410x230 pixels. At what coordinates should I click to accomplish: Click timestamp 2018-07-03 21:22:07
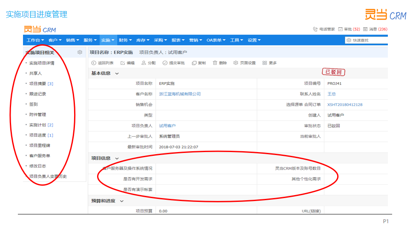click(178, 147)
